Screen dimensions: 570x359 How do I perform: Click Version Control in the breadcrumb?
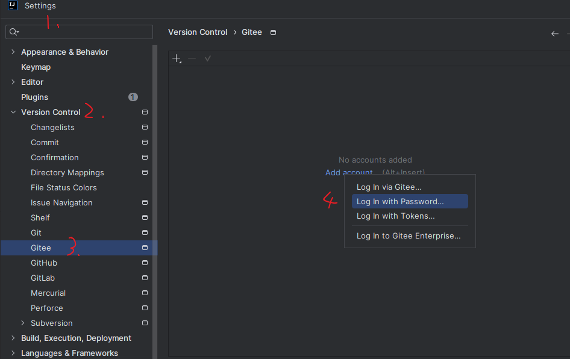coord(198,33)
